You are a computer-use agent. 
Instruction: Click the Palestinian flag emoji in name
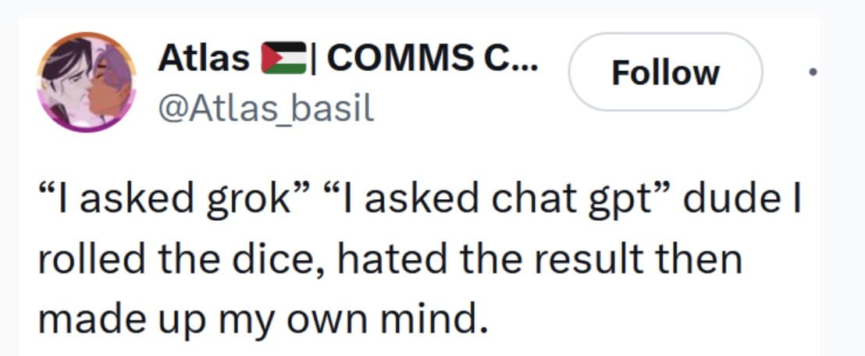[x=284, y=59]
